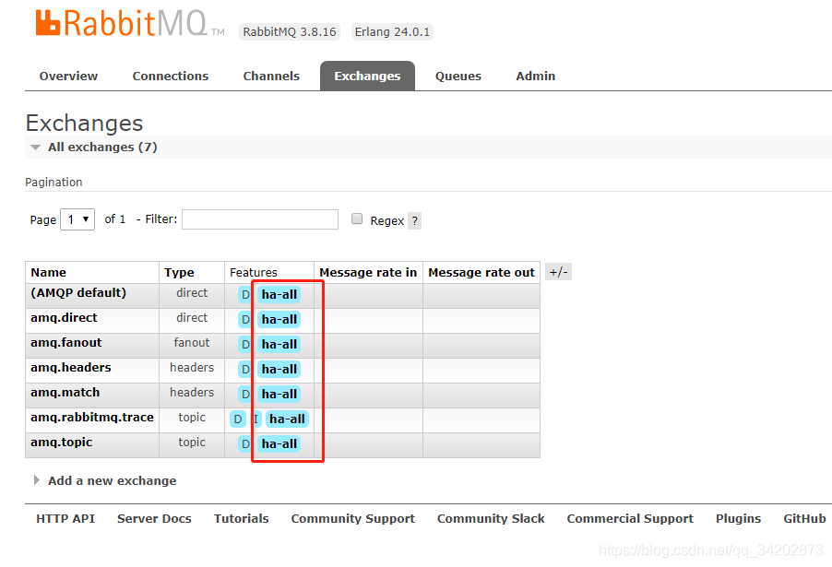
Task: Select the Exchanges tab
Action: coord(367,76)
